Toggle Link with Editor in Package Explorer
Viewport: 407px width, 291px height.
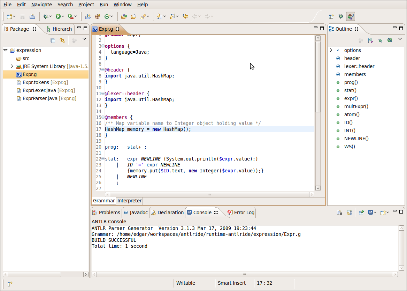coord(62,40)
